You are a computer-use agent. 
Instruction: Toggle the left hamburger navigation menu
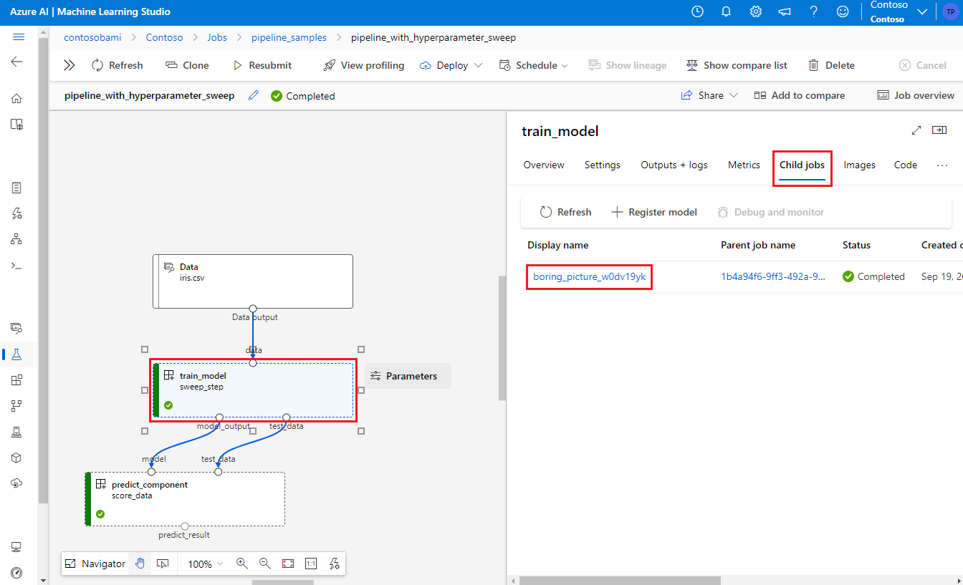[19, 37]
